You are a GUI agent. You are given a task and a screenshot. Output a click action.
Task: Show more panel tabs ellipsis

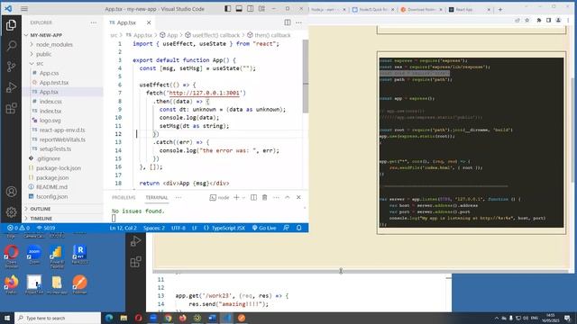pos(179,198)
